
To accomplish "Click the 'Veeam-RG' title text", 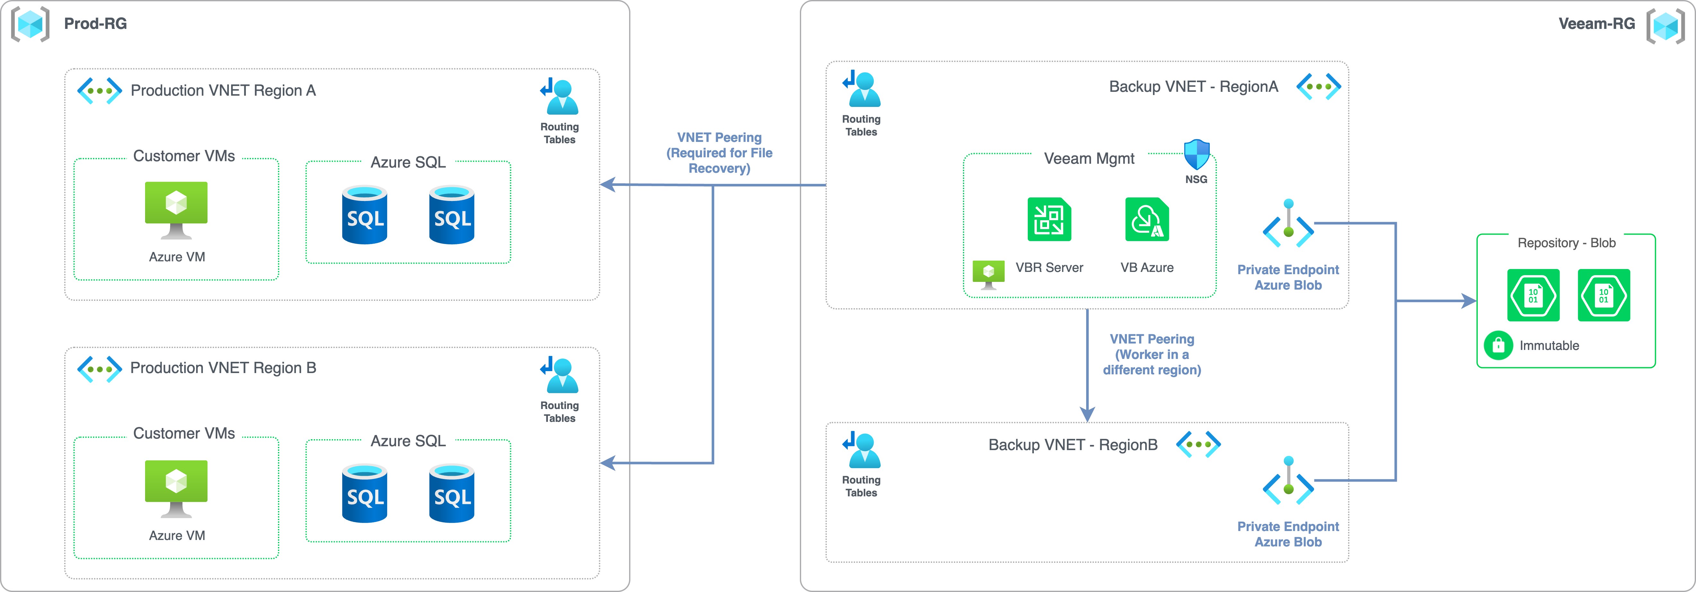I will tap(1596, 24).
